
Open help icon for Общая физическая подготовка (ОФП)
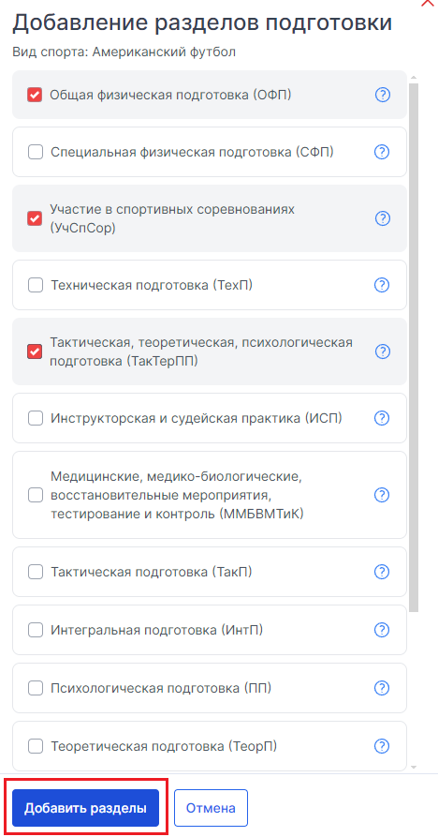click(383, 95)
